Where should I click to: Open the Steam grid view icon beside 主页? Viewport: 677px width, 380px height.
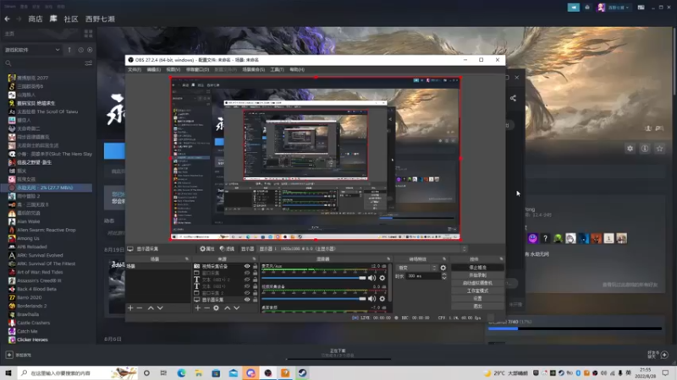89,34
